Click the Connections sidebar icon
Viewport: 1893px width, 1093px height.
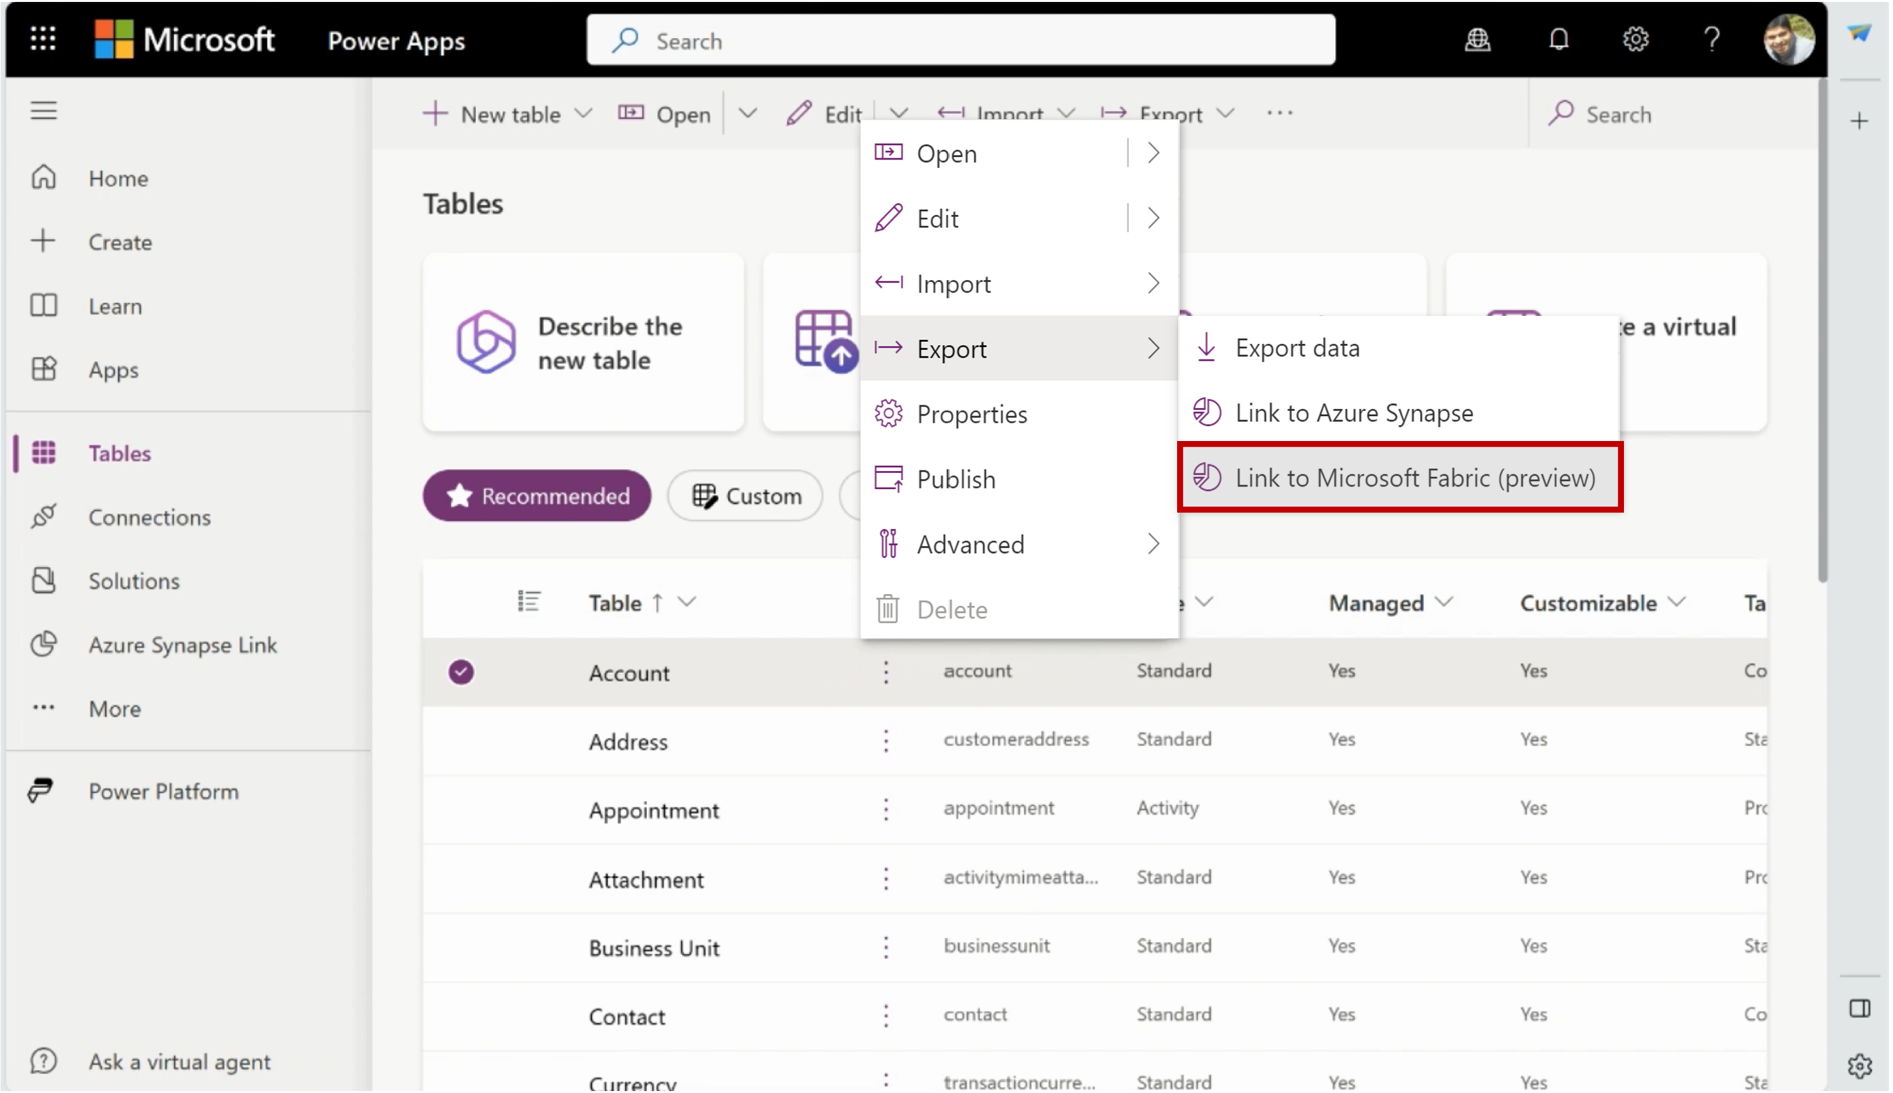44,517
